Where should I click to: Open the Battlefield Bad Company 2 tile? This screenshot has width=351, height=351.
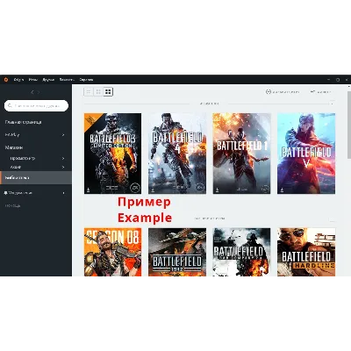pyautogui.click(x=241, y=252)
